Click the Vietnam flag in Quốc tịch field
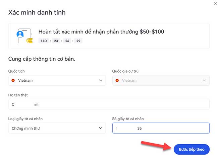 pos(13,80)
